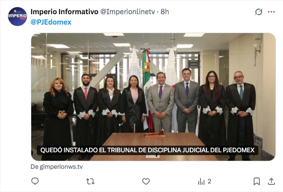The width and height of the screenshot is (283, 192).
Task: Click the Grok explain-post icon
Action: click(259, 12)
